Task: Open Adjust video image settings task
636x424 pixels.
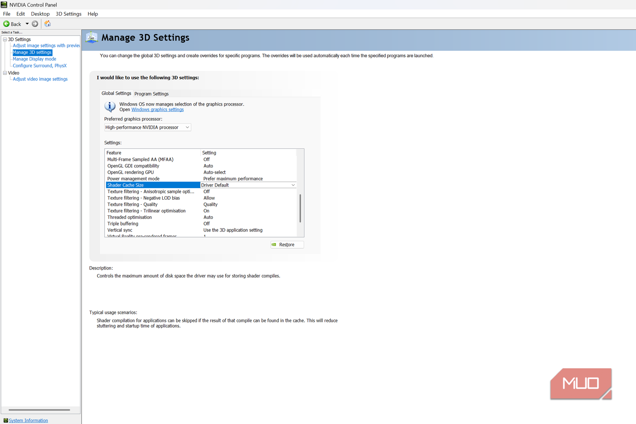Action: point(40,79)
